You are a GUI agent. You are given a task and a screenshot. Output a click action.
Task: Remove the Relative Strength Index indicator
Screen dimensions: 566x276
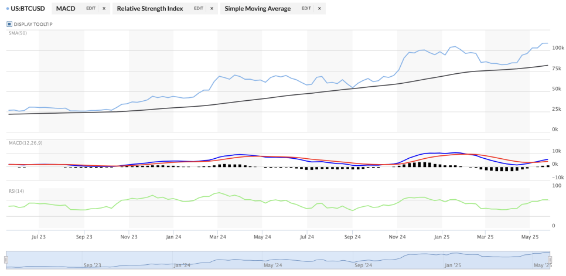click(212, 9)
